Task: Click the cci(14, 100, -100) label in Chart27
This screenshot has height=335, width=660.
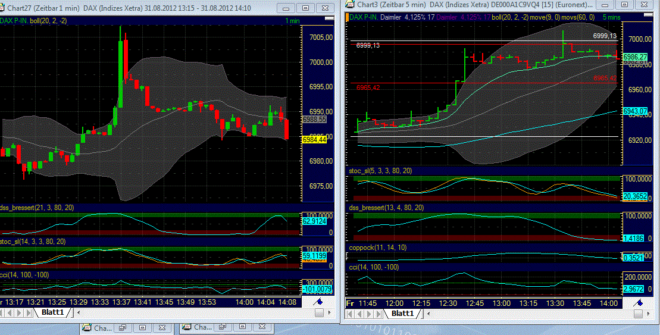Action: [24, 275]
